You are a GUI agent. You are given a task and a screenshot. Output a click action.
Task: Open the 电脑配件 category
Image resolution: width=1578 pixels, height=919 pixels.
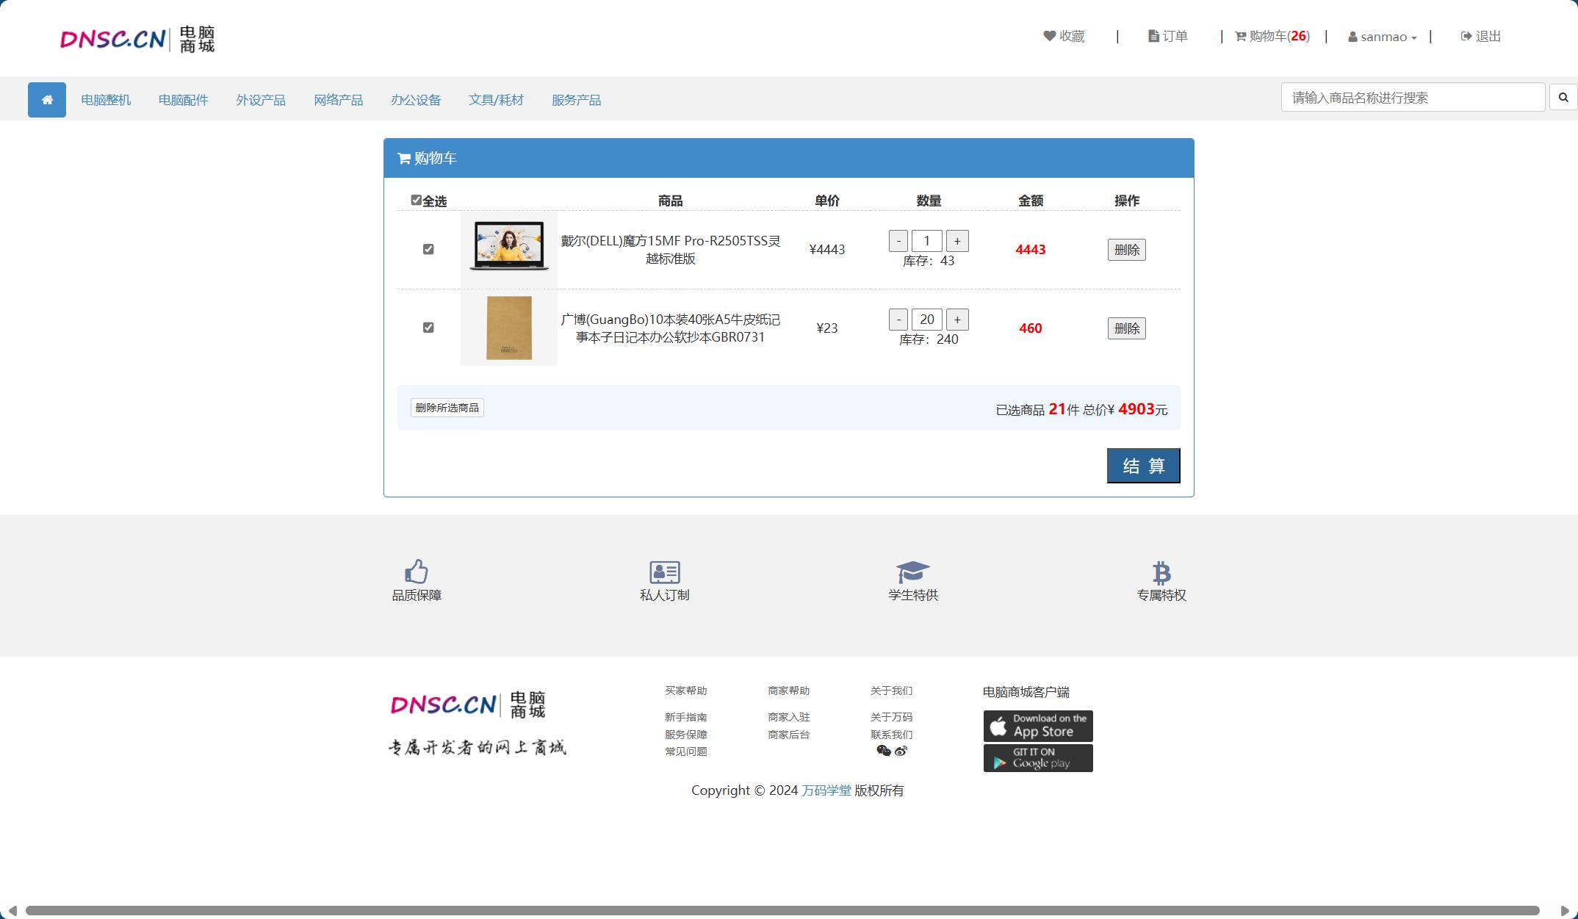184,100
